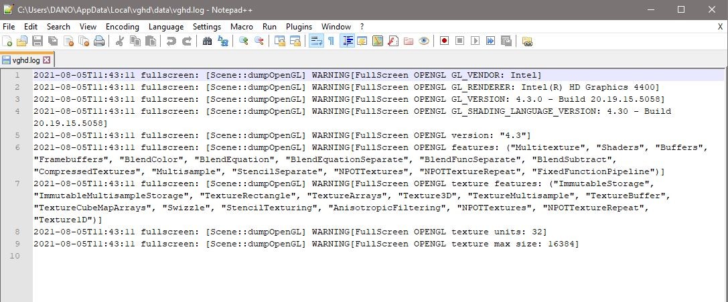
Task: Click the text "texture max size: 16384]"
Action: coord(515,244)
